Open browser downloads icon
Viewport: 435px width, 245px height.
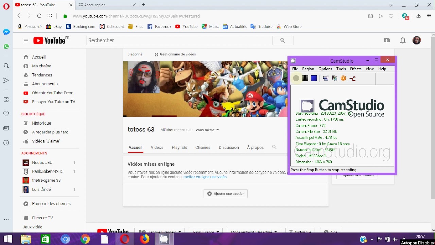pos(418,16)
